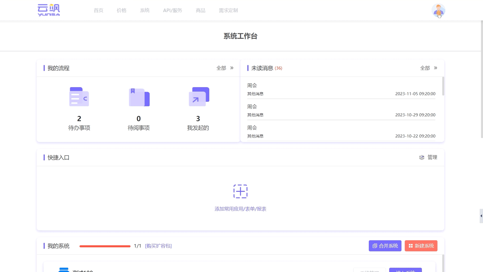This screenshot has width=483, height=272.
Task: Click the 新建系统 button
Action: 421,246
